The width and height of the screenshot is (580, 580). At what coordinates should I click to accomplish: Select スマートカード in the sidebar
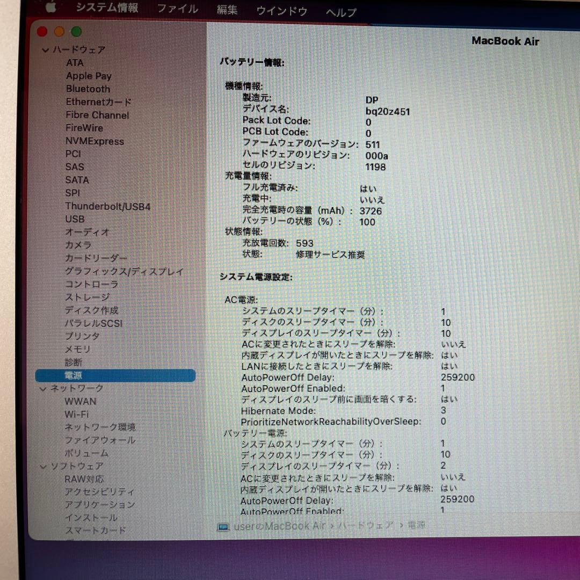click(x=96, y=531)
